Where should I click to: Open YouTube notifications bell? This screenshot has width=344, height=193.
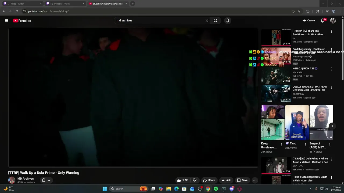point(323,21)
